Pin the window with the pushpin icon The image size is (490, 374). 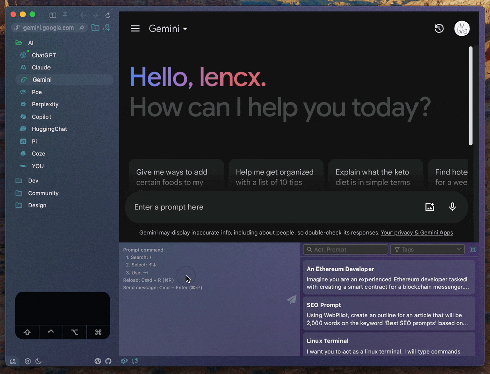[x=65, y=15]
